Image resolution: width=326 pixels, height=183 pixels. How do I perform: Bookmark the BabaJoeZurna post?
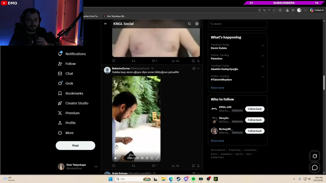[193, 166]
